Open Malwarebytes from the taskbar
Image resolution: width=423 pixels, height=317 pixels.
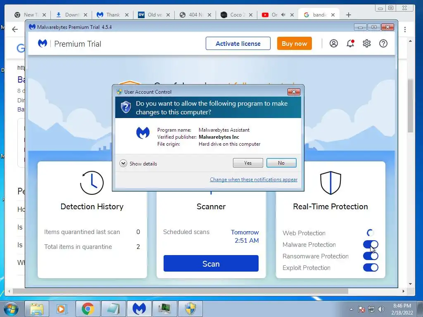(139, 309)
